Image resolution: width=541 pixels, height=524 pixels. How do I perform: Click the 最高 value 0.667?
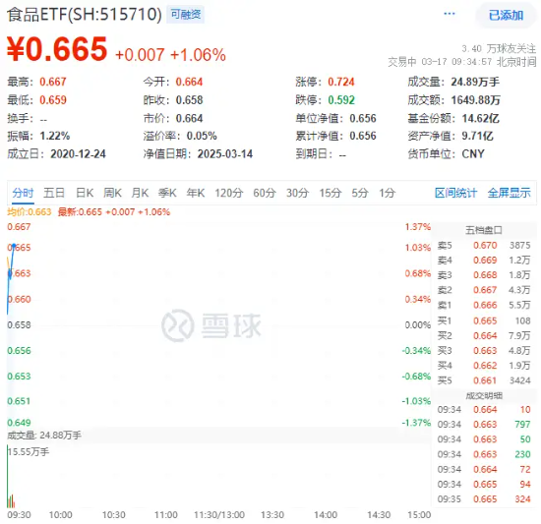coord(53,82)
